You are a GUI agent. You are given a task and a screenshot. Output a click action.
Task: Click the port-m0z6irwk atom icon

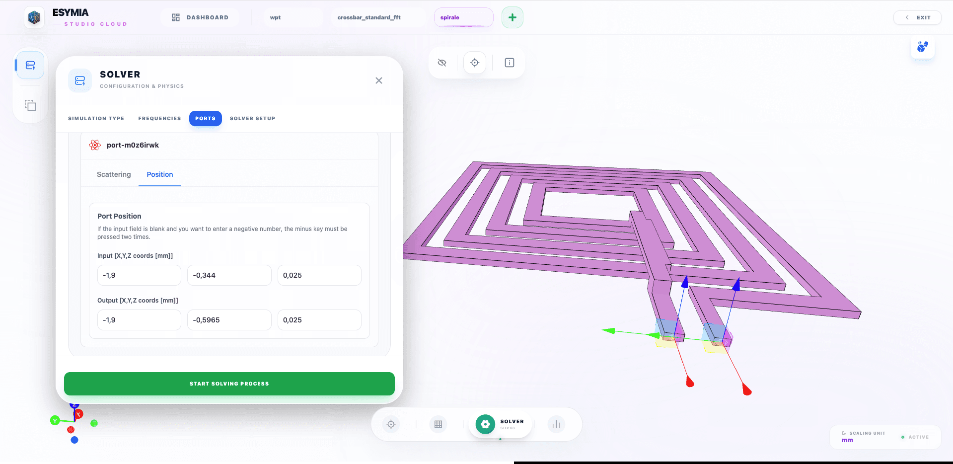point(95,145)
